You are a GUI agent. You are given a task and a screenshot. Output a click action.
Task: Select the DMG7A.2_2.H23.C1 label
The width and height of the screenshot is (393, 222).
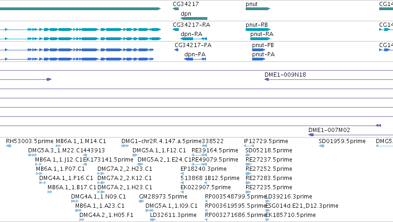[125, 169]
